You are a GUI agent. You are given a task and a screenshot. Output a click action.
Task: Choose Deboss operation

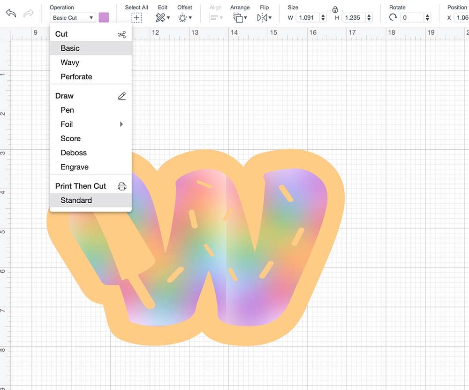pyautogui.click(x=91, y=153)
